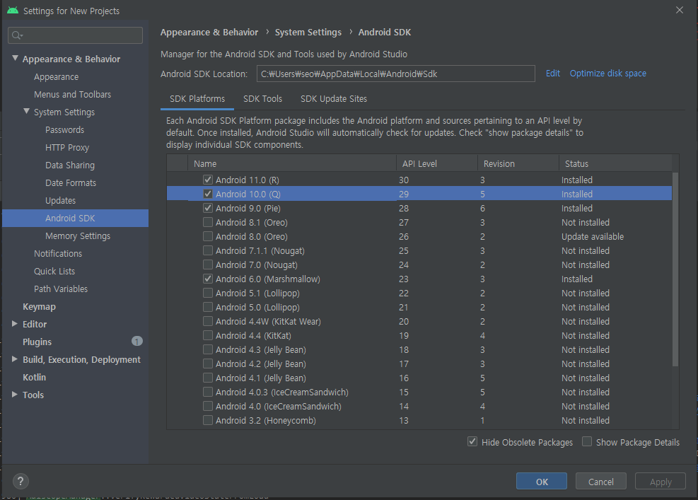This screenshot has width=698, height=500.
Task: Click System Settings breadcrumb
Action: pos(308,32)
